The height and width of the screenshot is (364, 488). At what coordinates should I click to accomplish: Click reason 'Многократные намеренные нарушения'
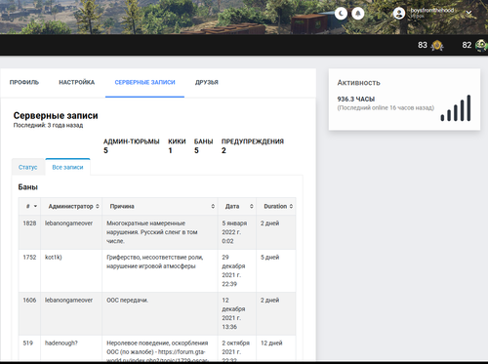pos(152,232)
